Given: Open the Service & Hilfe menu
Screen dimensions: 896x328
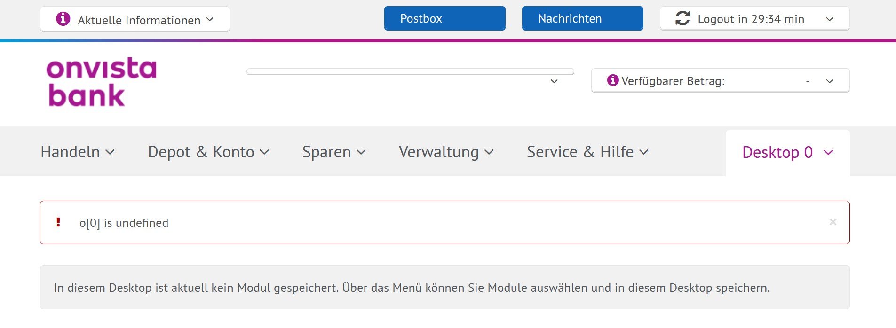Looking at the screenshot, I should (x=587, y=152).
